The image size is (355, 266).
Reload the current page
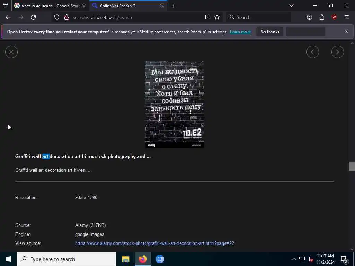33,17
